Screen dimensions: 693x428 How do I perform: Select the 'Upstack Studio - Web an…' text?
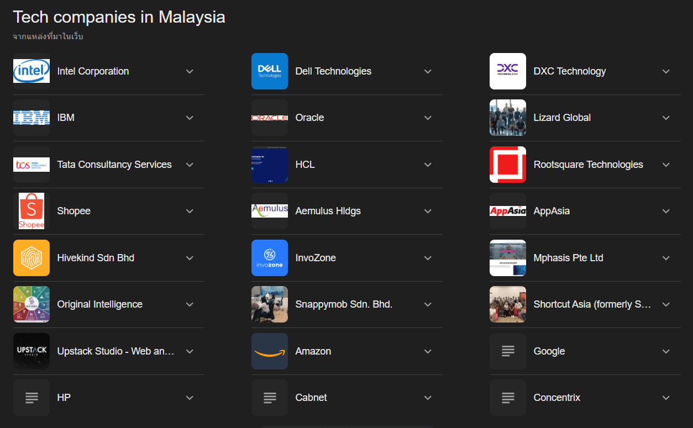tap(116, 351)
